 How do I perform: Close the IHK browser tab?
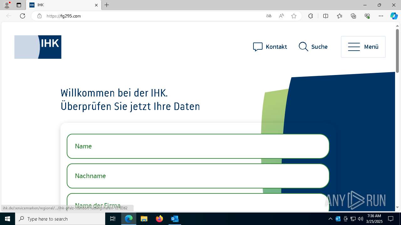pos(96,5)
